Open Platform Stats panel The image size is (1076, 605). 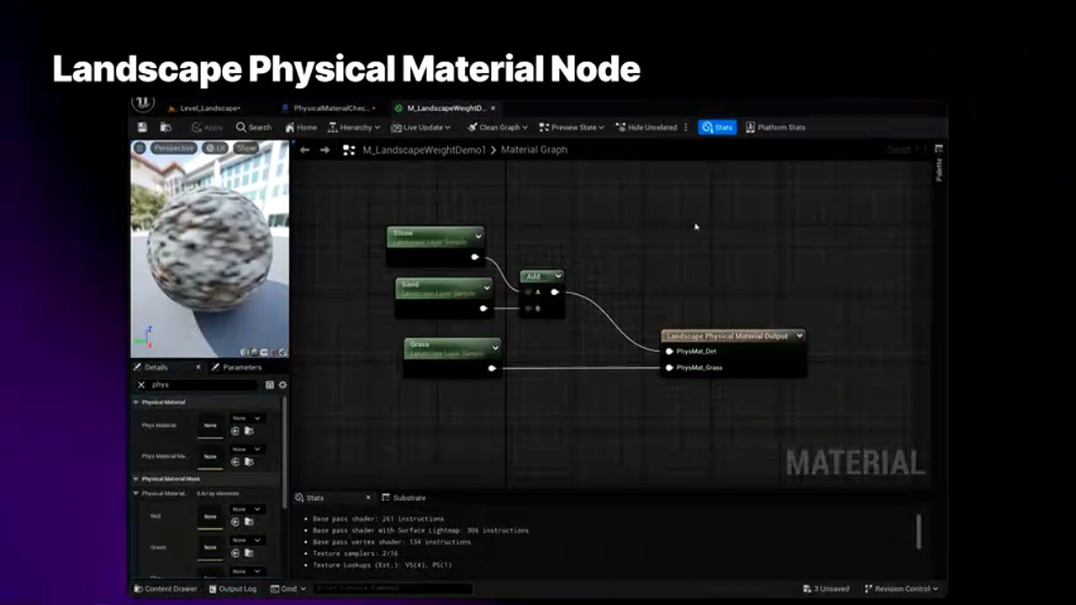[x=775, y=128]
